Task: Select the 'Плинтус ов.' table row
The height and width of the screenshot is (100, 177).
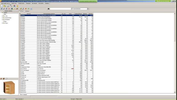Action: 57,75
